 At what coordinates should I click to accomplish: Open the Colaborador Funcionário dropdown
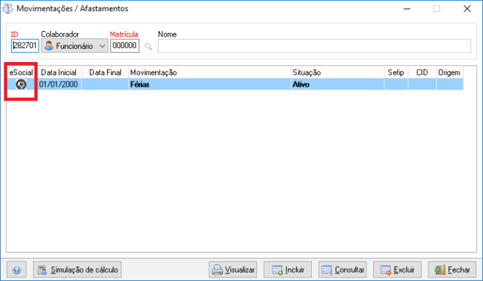(x=75, y=46)
